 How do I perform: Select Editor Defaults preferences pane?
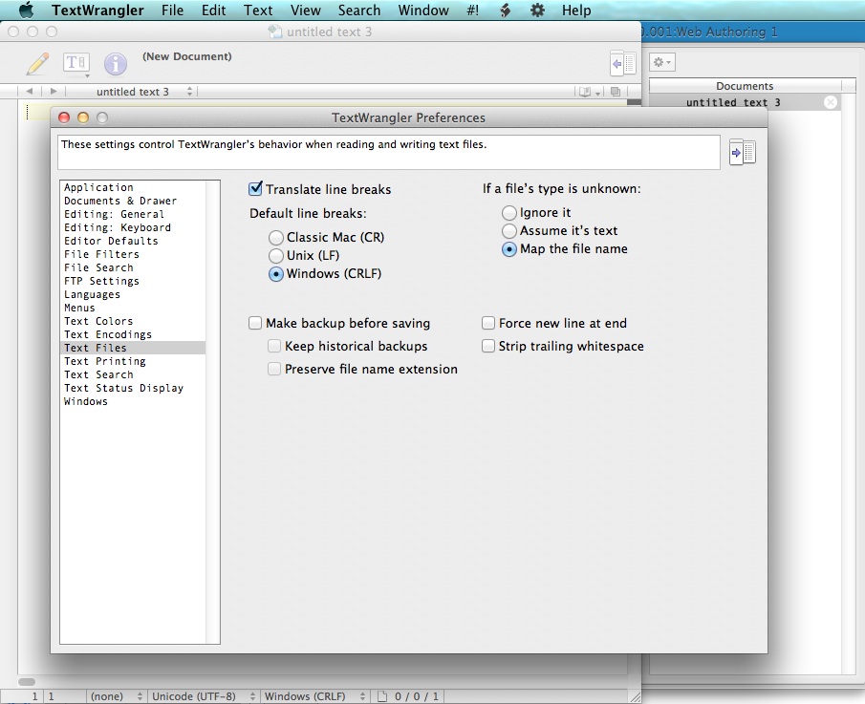133,241
